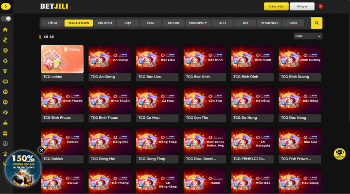Viewport: 350px width, 194px height.
Task: Open the TCG An Giang lottery card
Action: [x=110, y=63]
